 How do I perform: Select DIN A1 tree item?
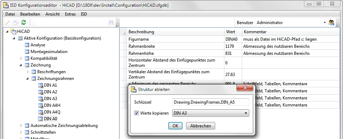click(50, 85)
